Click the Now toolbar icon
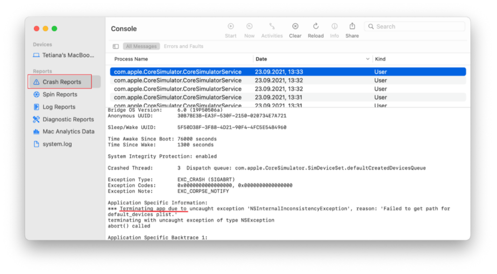 [x=249, y=26]
